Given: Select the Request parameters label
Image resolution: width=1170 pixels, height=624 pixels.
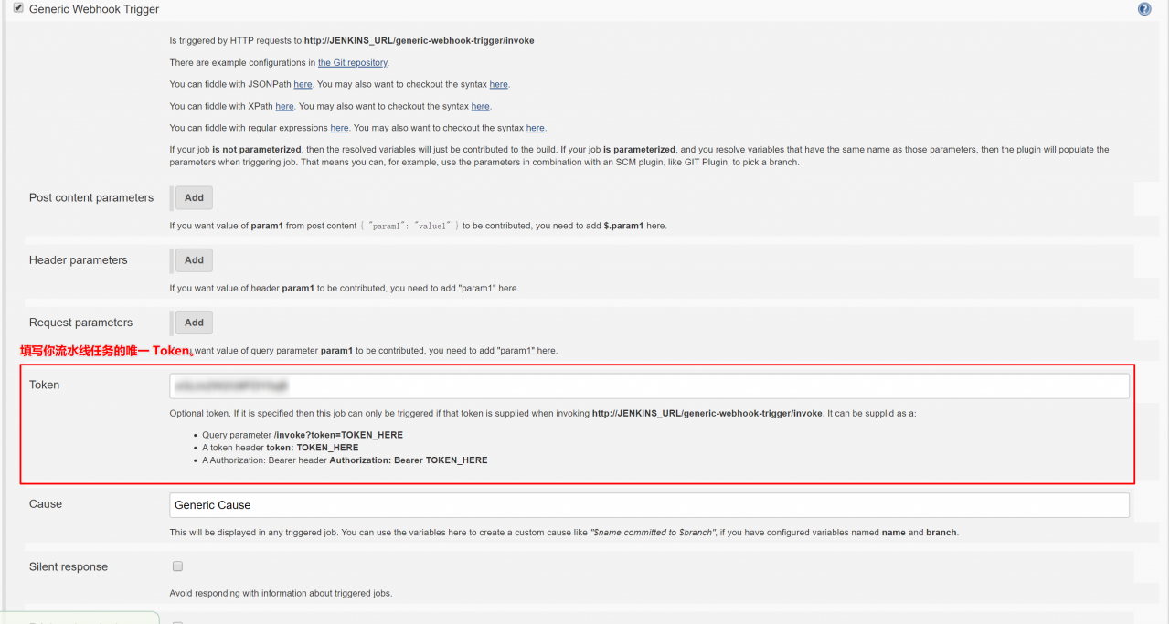Looking at the screenshot, I should 80,323.
